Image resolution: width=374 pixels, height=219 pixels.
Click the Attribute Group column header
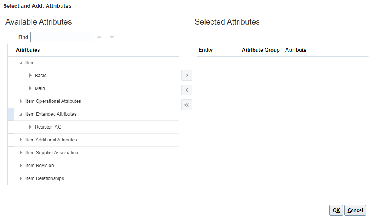pos(261,50)
